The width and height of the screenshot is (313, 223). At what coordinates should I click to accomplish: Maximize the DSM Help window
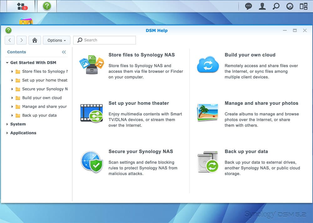[x=295, y=30]
